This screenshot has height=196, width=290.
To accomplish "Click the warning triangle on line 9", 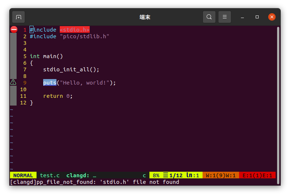I will 13,82.
